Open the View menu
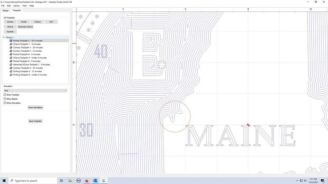The width and height of the screenshot is (328, 184). [x=24, y=6]
